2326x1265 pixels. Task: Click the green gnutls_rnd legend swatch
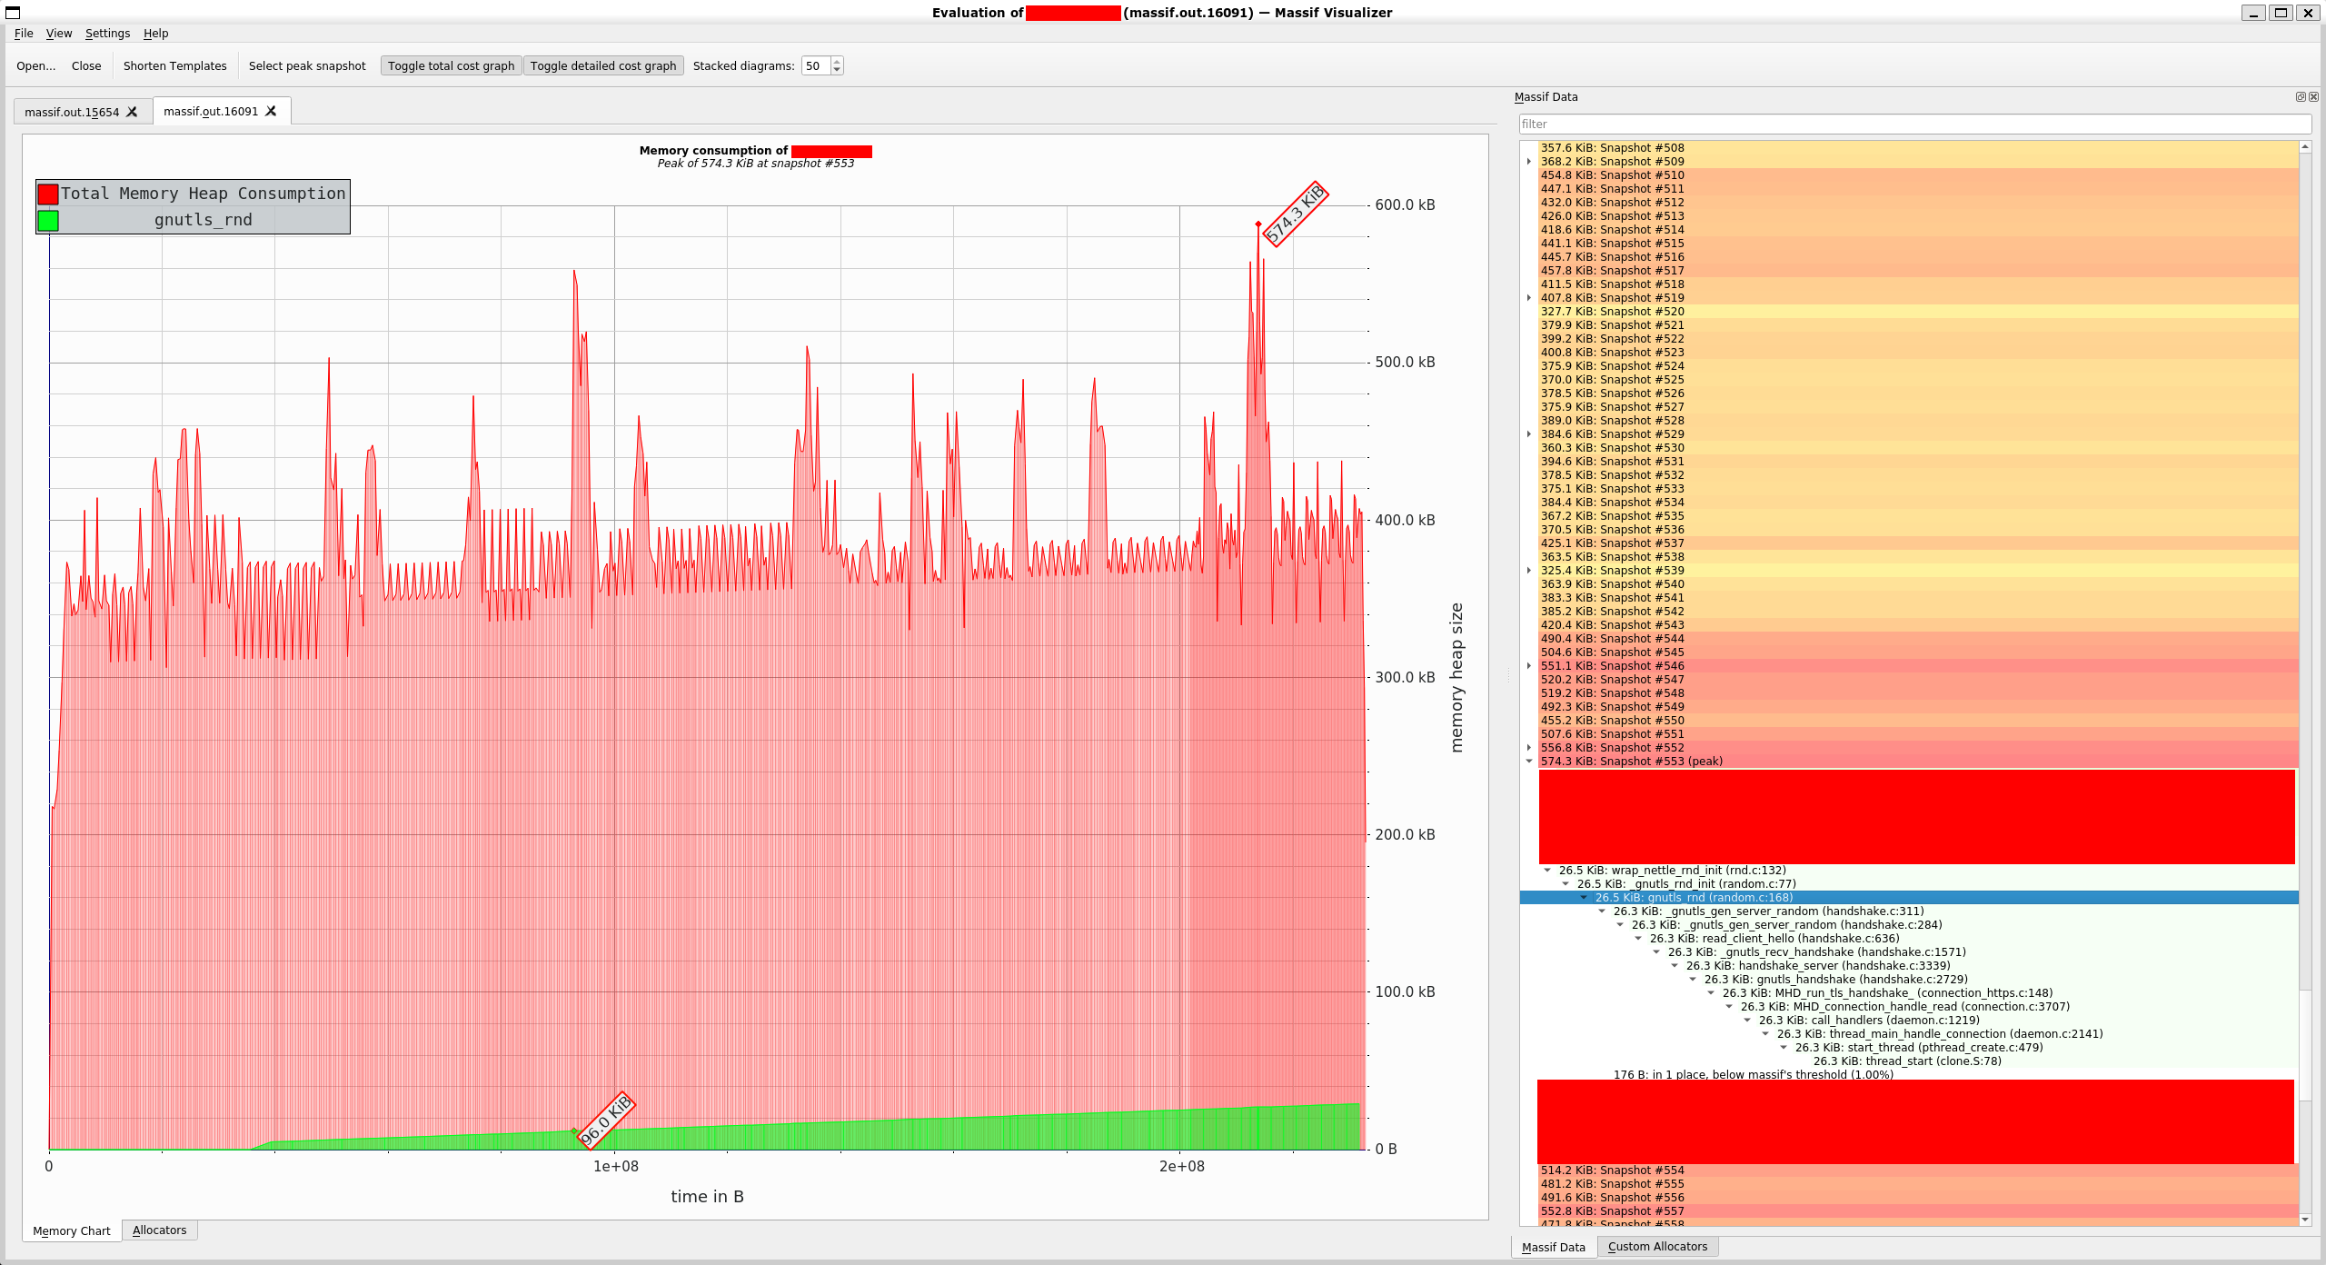48,220
